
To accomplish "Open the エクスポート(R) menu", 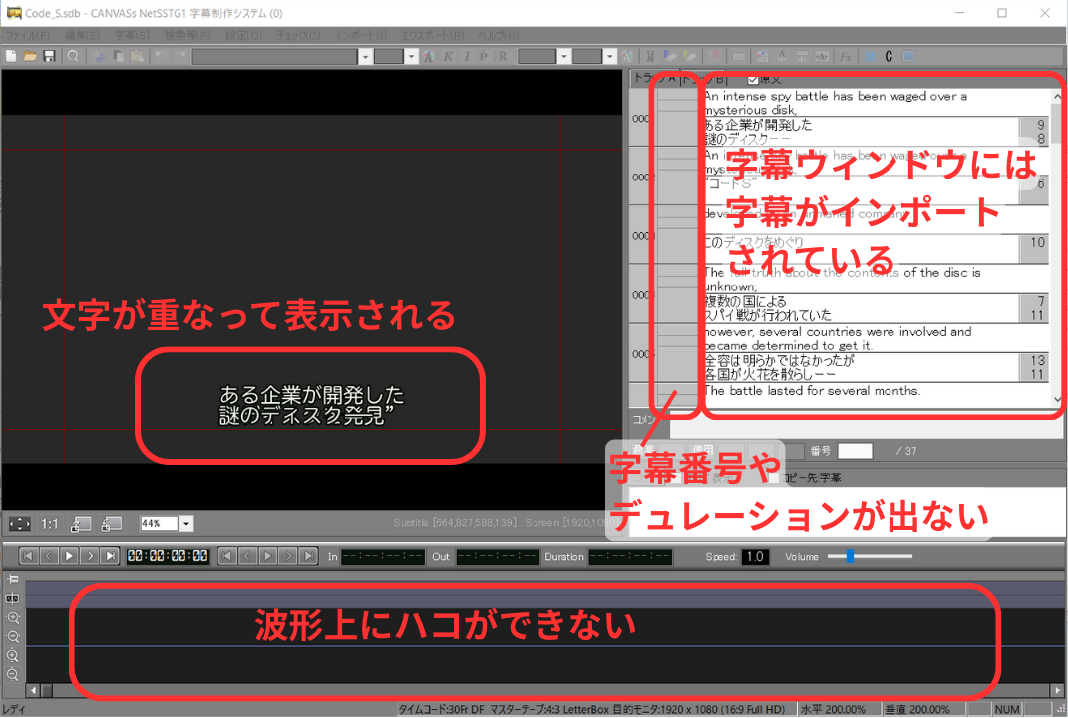I will point(432,35).
